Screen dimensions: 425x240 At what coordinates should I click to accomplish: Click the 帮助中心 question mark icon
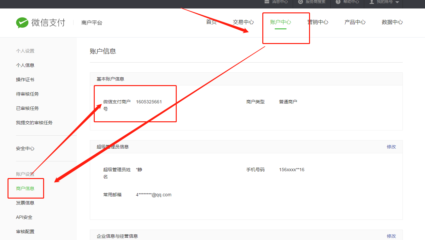coord(338,2)
